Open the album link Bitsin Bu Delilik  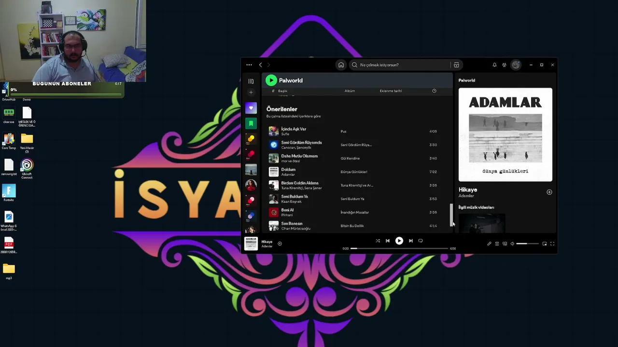[352, 226]
